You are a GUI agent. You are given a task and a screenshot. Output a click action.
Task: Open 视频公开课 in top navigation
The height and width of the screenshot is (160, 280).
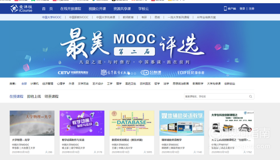pyautogui.click(x=97, y=9)
